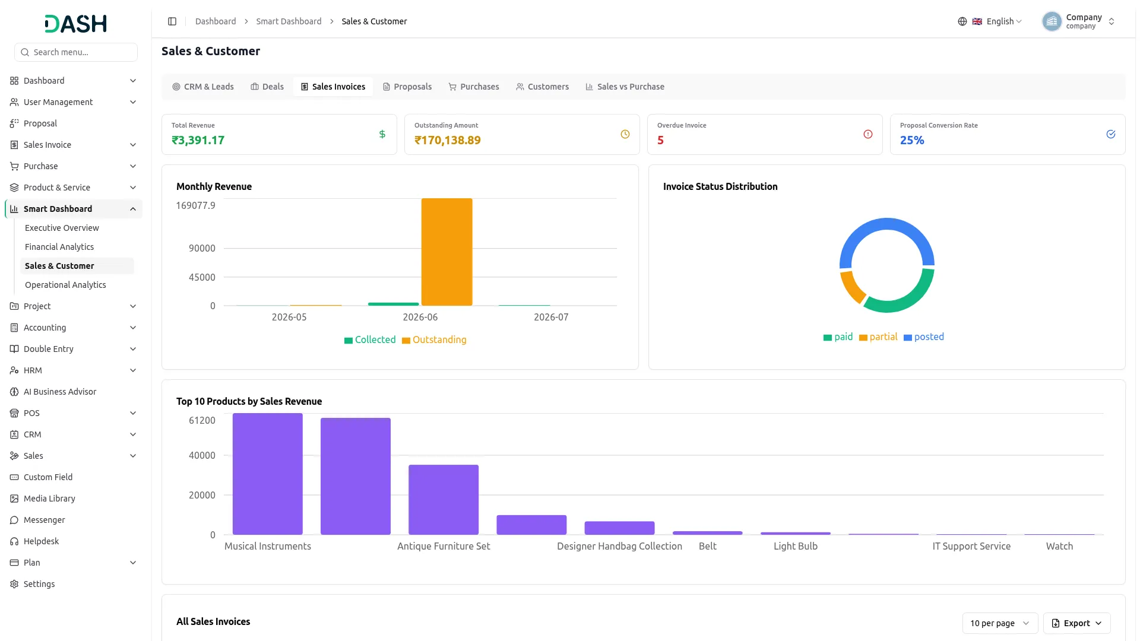The width and height of the screenshot is (1140, 641).
Task: Click the HRM sidebar icon
Action: pyautogui.click(x=14, y=370)
